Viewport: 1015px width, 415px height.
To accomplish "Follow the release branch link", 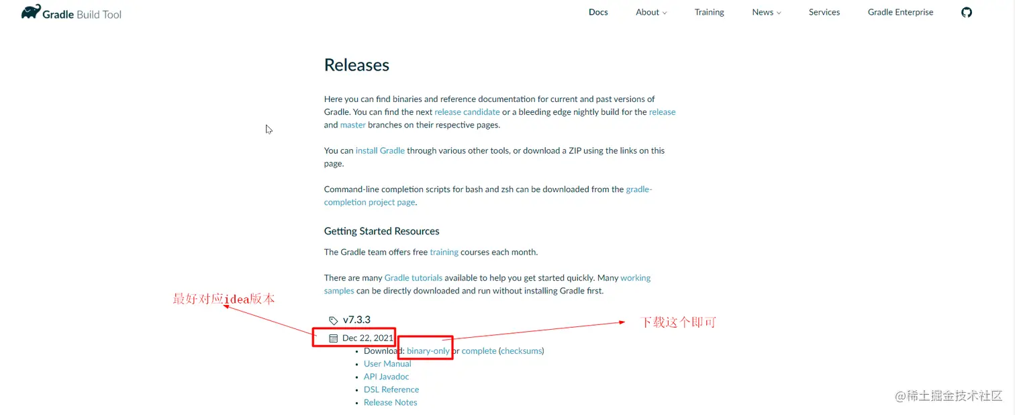I will pos(662,112).
